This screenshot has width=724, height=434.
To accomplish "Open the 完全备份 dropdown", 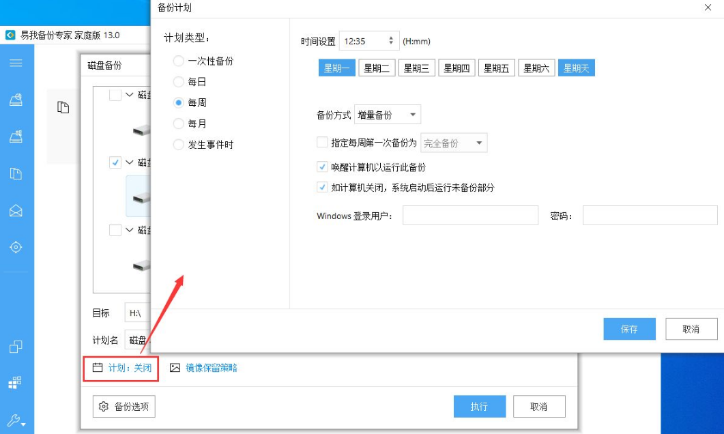I will click(454, 143).
